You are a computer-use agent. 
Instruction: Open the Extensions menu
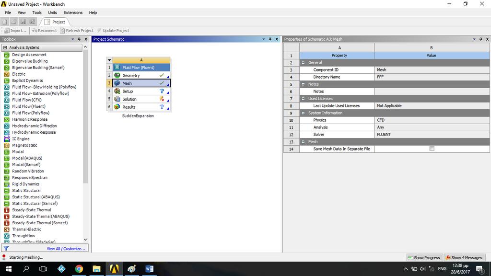coord(73,12)
